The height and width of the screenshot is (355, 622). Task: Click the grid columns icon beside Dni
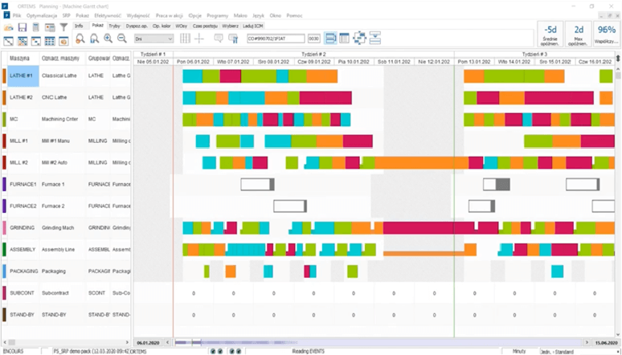coord(186,39)
